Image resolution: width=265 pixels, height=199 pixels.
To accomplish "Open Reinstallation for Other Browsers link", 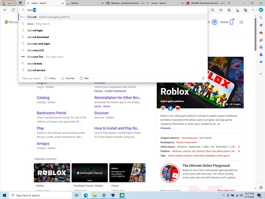I will tap(118, 98).
